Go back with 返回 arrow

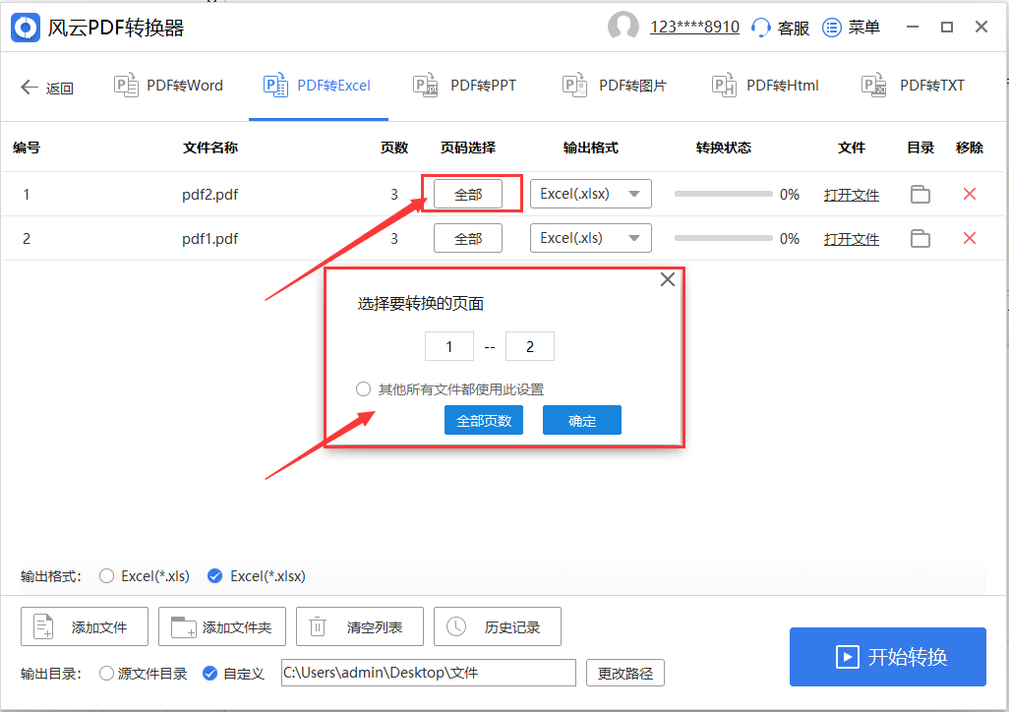pyautogui.click(x=47, y=88)
